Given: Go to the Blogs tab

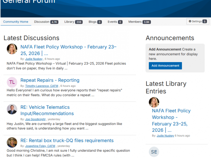Looking at the screenshot, I should [95, 22].
